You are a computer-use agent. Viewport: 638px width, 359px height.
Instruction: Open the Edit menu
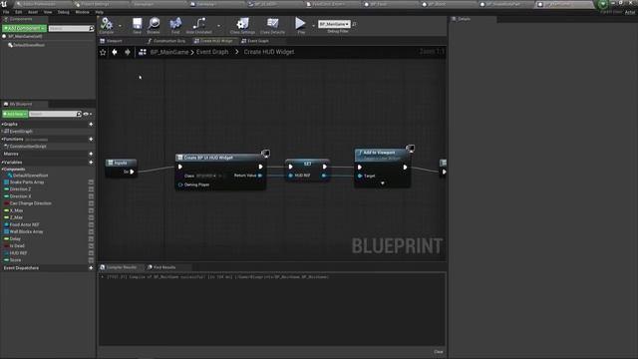[19, 12]
